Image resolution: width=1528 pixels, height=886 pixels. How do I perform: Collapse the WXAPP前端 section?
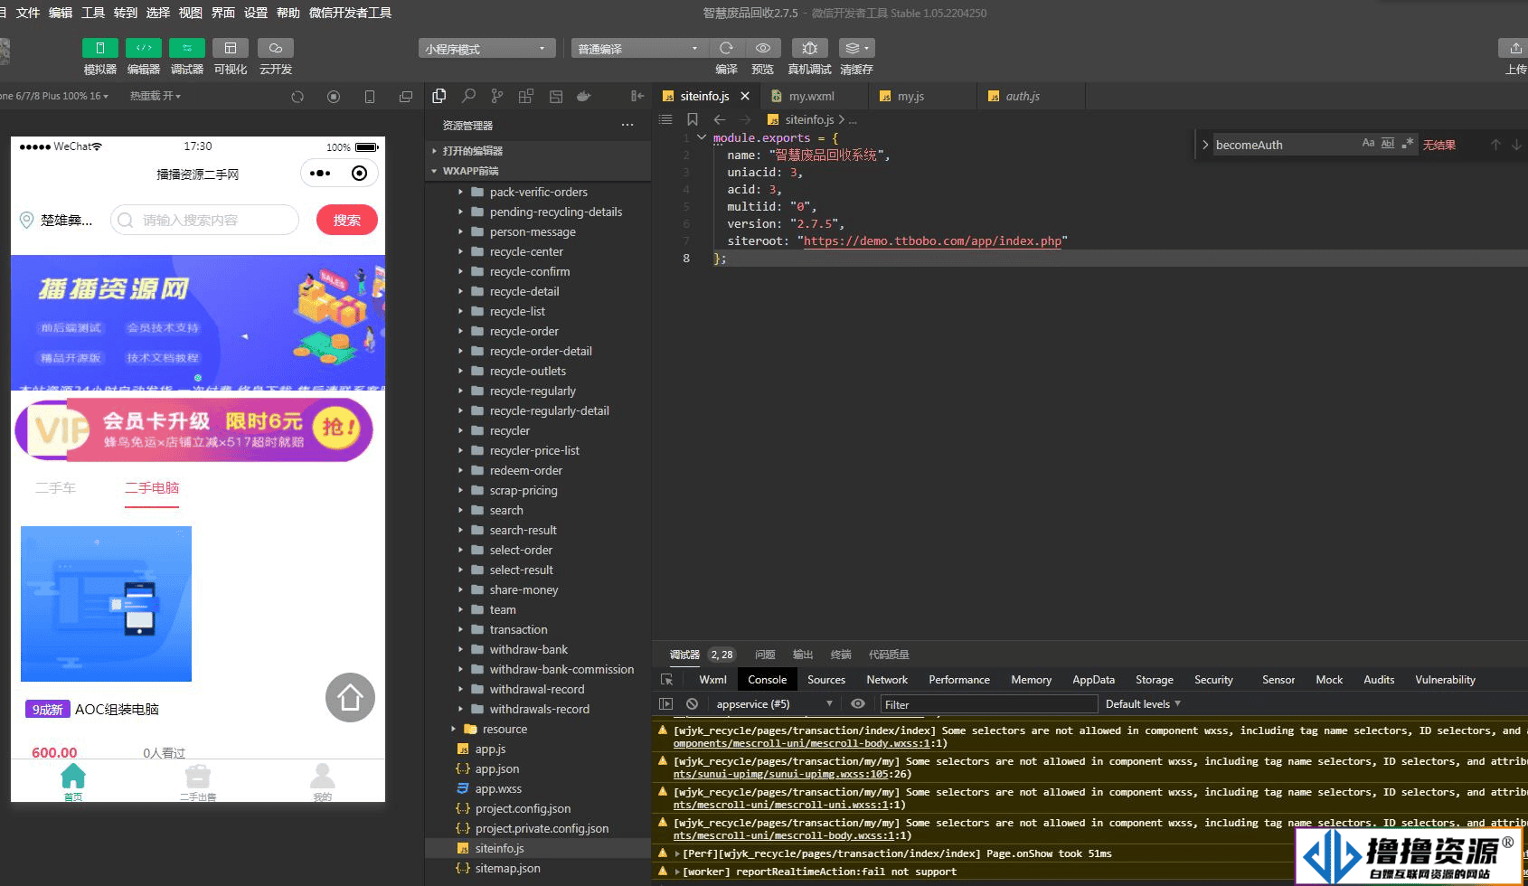coord(538,171)
